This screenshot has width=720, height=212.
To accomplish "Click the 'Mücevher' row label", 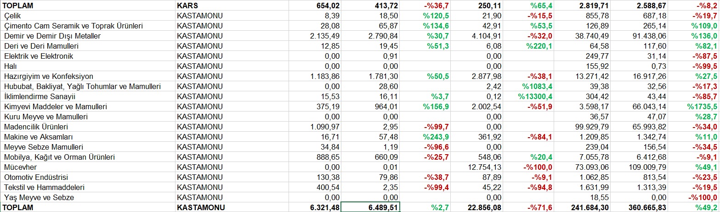I will [17, 167].
